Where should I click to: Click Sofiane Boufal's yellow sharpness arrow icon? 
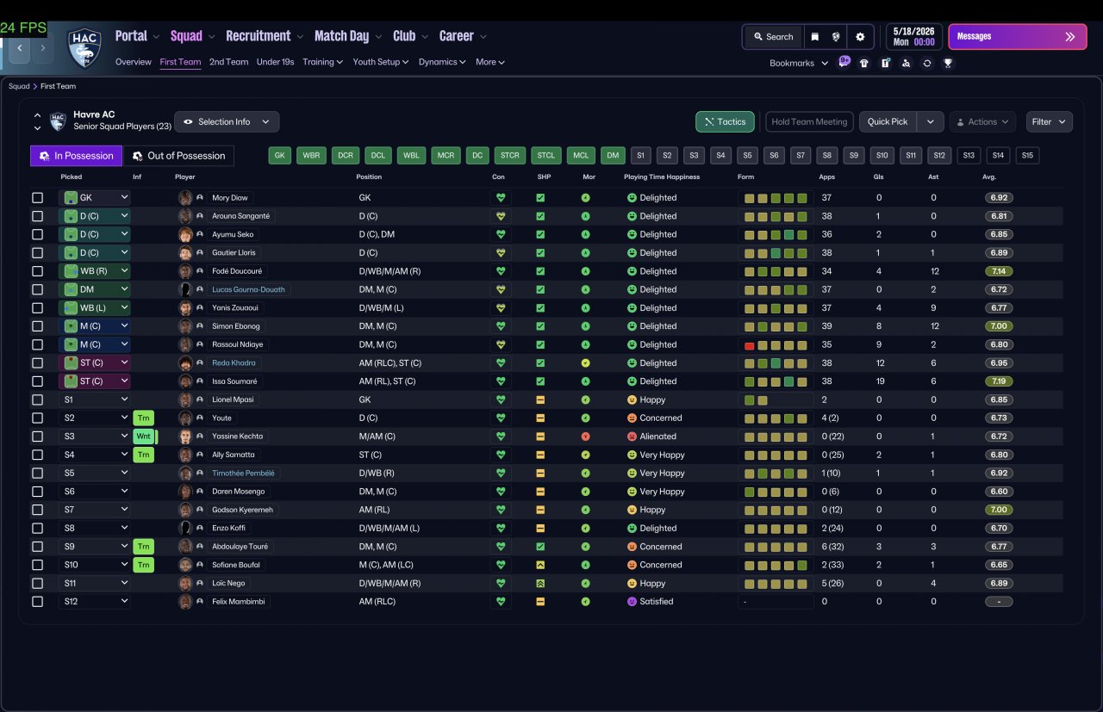pos(540,565)
